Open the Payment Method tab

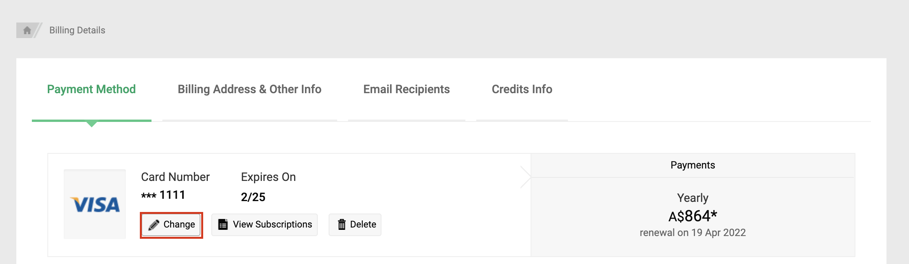click(x=91, y=89)
